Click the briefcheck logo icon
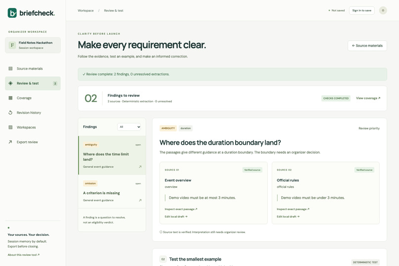This screenshot has width=399, height=266. [x=12, y=13]
